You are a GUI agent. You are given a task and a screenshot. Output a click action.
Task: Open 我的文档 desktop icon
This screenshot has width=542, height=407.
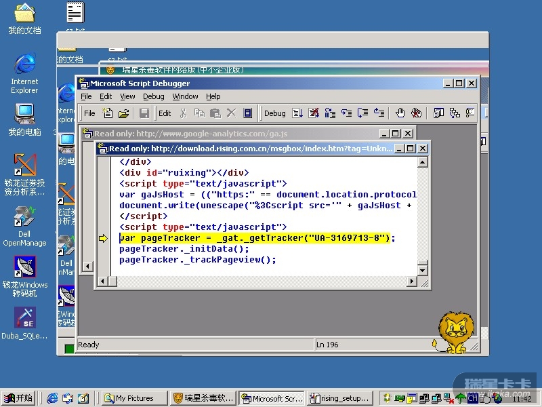(x=24, y=19)
